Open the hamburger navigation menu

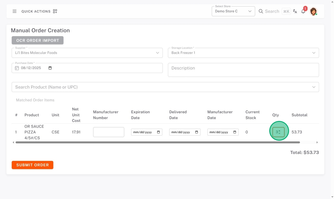[14, 11]
